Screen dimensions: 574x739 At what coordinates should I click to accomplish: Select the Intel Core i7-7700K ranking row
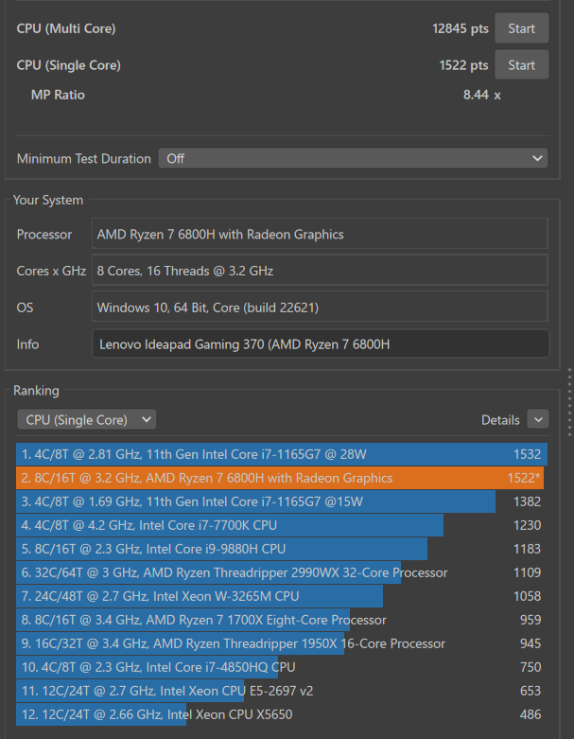[280, 525]
